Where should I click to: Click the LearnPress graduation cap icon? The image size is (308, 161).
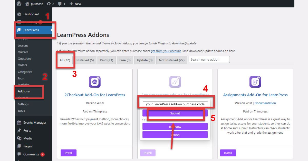pyautogui.click(x=19, y=30)
